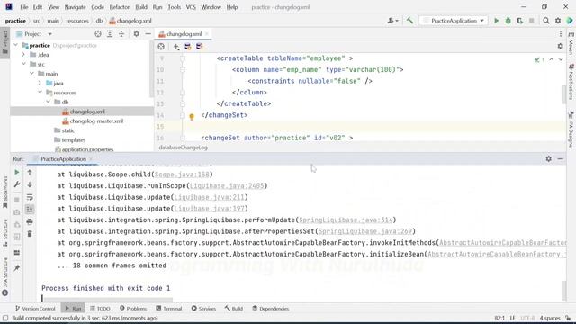The image size is (576, 324).
Task: Print console output with printer icon
Action: click(30, 222)
